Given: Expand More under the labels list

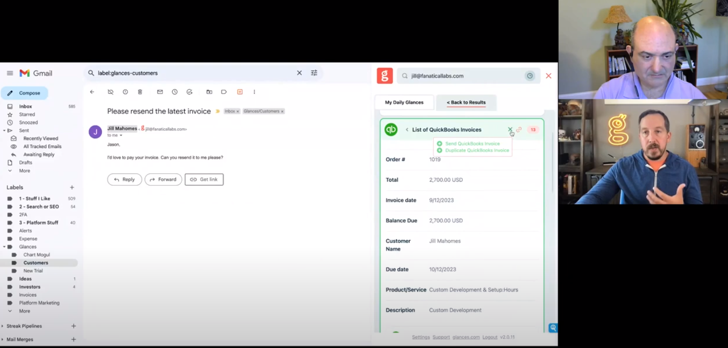Looking at the screenshot, I should pyautogui.click(x=24, y=311).
